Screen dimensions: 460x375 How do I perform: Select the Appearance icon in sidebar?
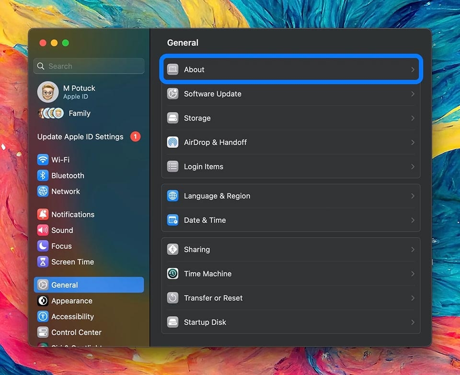coord(42,301)
